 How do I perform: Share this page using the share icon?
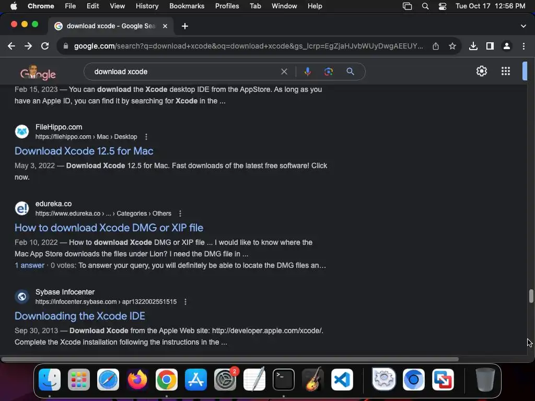(436, 46)
